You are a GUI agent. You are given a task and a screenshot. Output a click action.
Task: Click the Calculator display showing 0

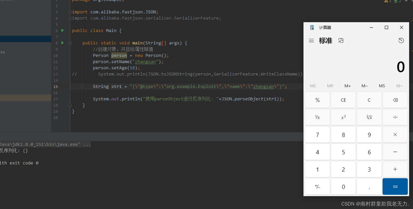[x=400, y=67]
